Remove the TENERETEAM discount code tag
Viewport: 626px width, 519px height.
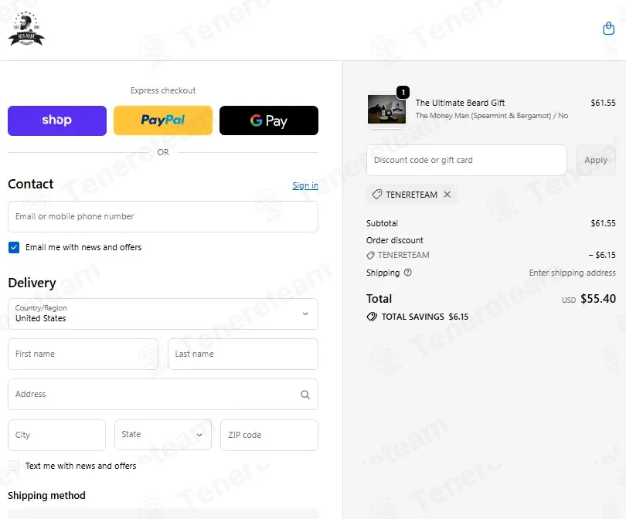click(x=447, y=195)
